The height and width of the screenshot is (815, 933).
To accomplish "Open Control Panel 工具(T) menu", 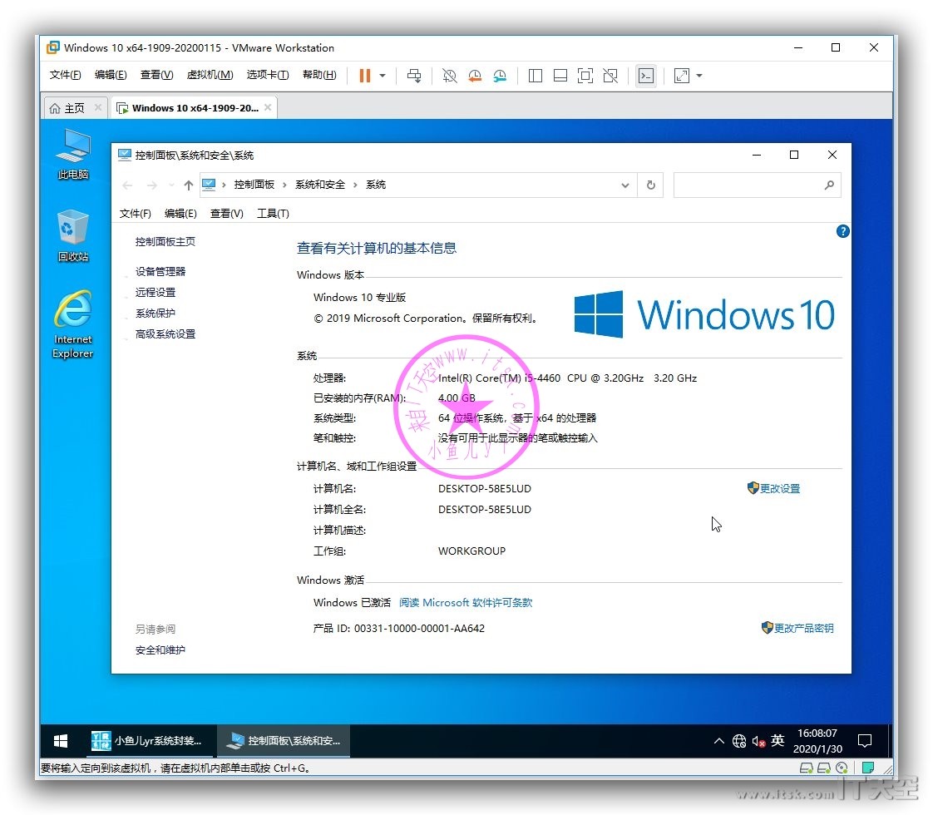I will pos(273,214).
